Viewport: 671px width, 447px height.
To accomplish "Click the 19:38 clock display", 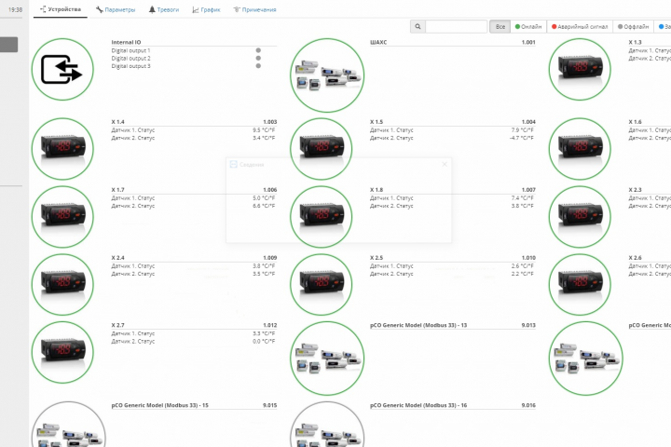I will (x=15, y=9).
